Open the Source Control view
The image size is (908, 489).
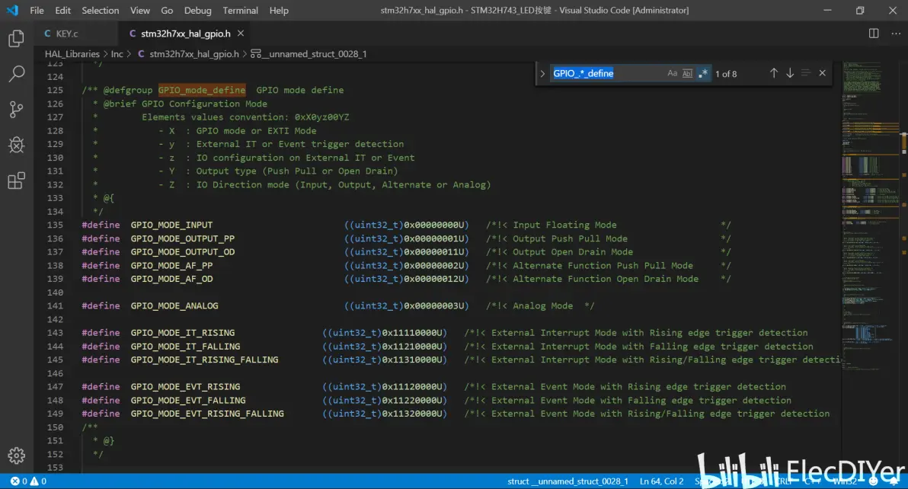click(x=16, y=110)
